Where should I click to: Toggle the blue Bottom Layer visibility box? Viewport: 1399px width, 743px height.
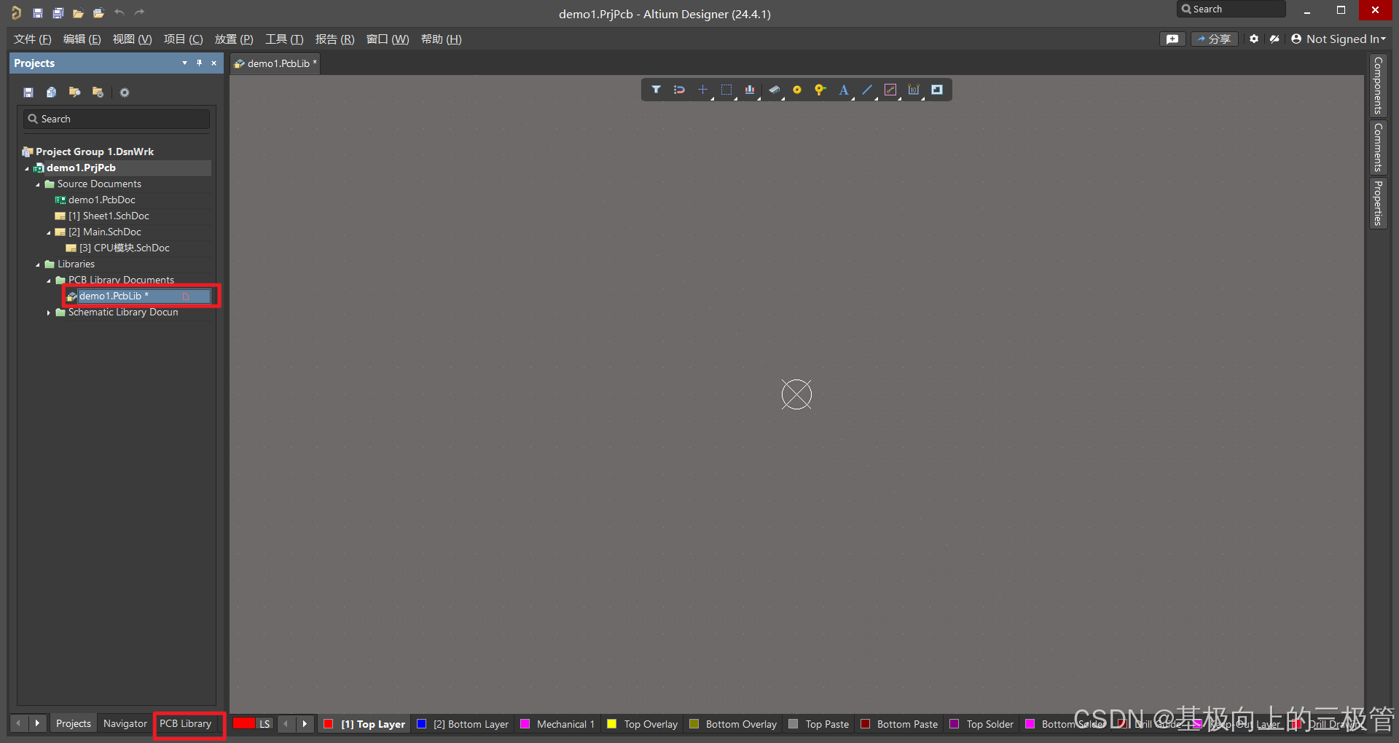pyautogui.click(x=421, y=724)
